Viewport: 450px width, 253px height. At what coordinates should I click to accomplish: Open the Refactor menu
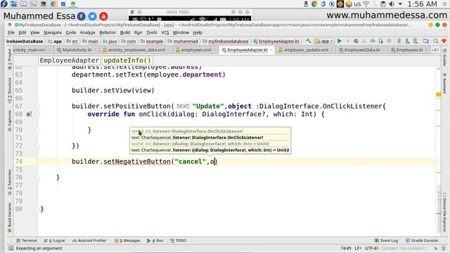tap(108, 32)
